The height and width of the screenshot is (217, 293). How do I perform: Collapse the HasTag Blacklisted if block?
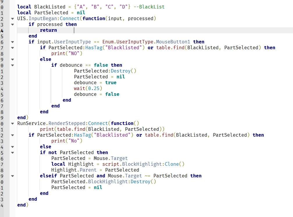12,48
